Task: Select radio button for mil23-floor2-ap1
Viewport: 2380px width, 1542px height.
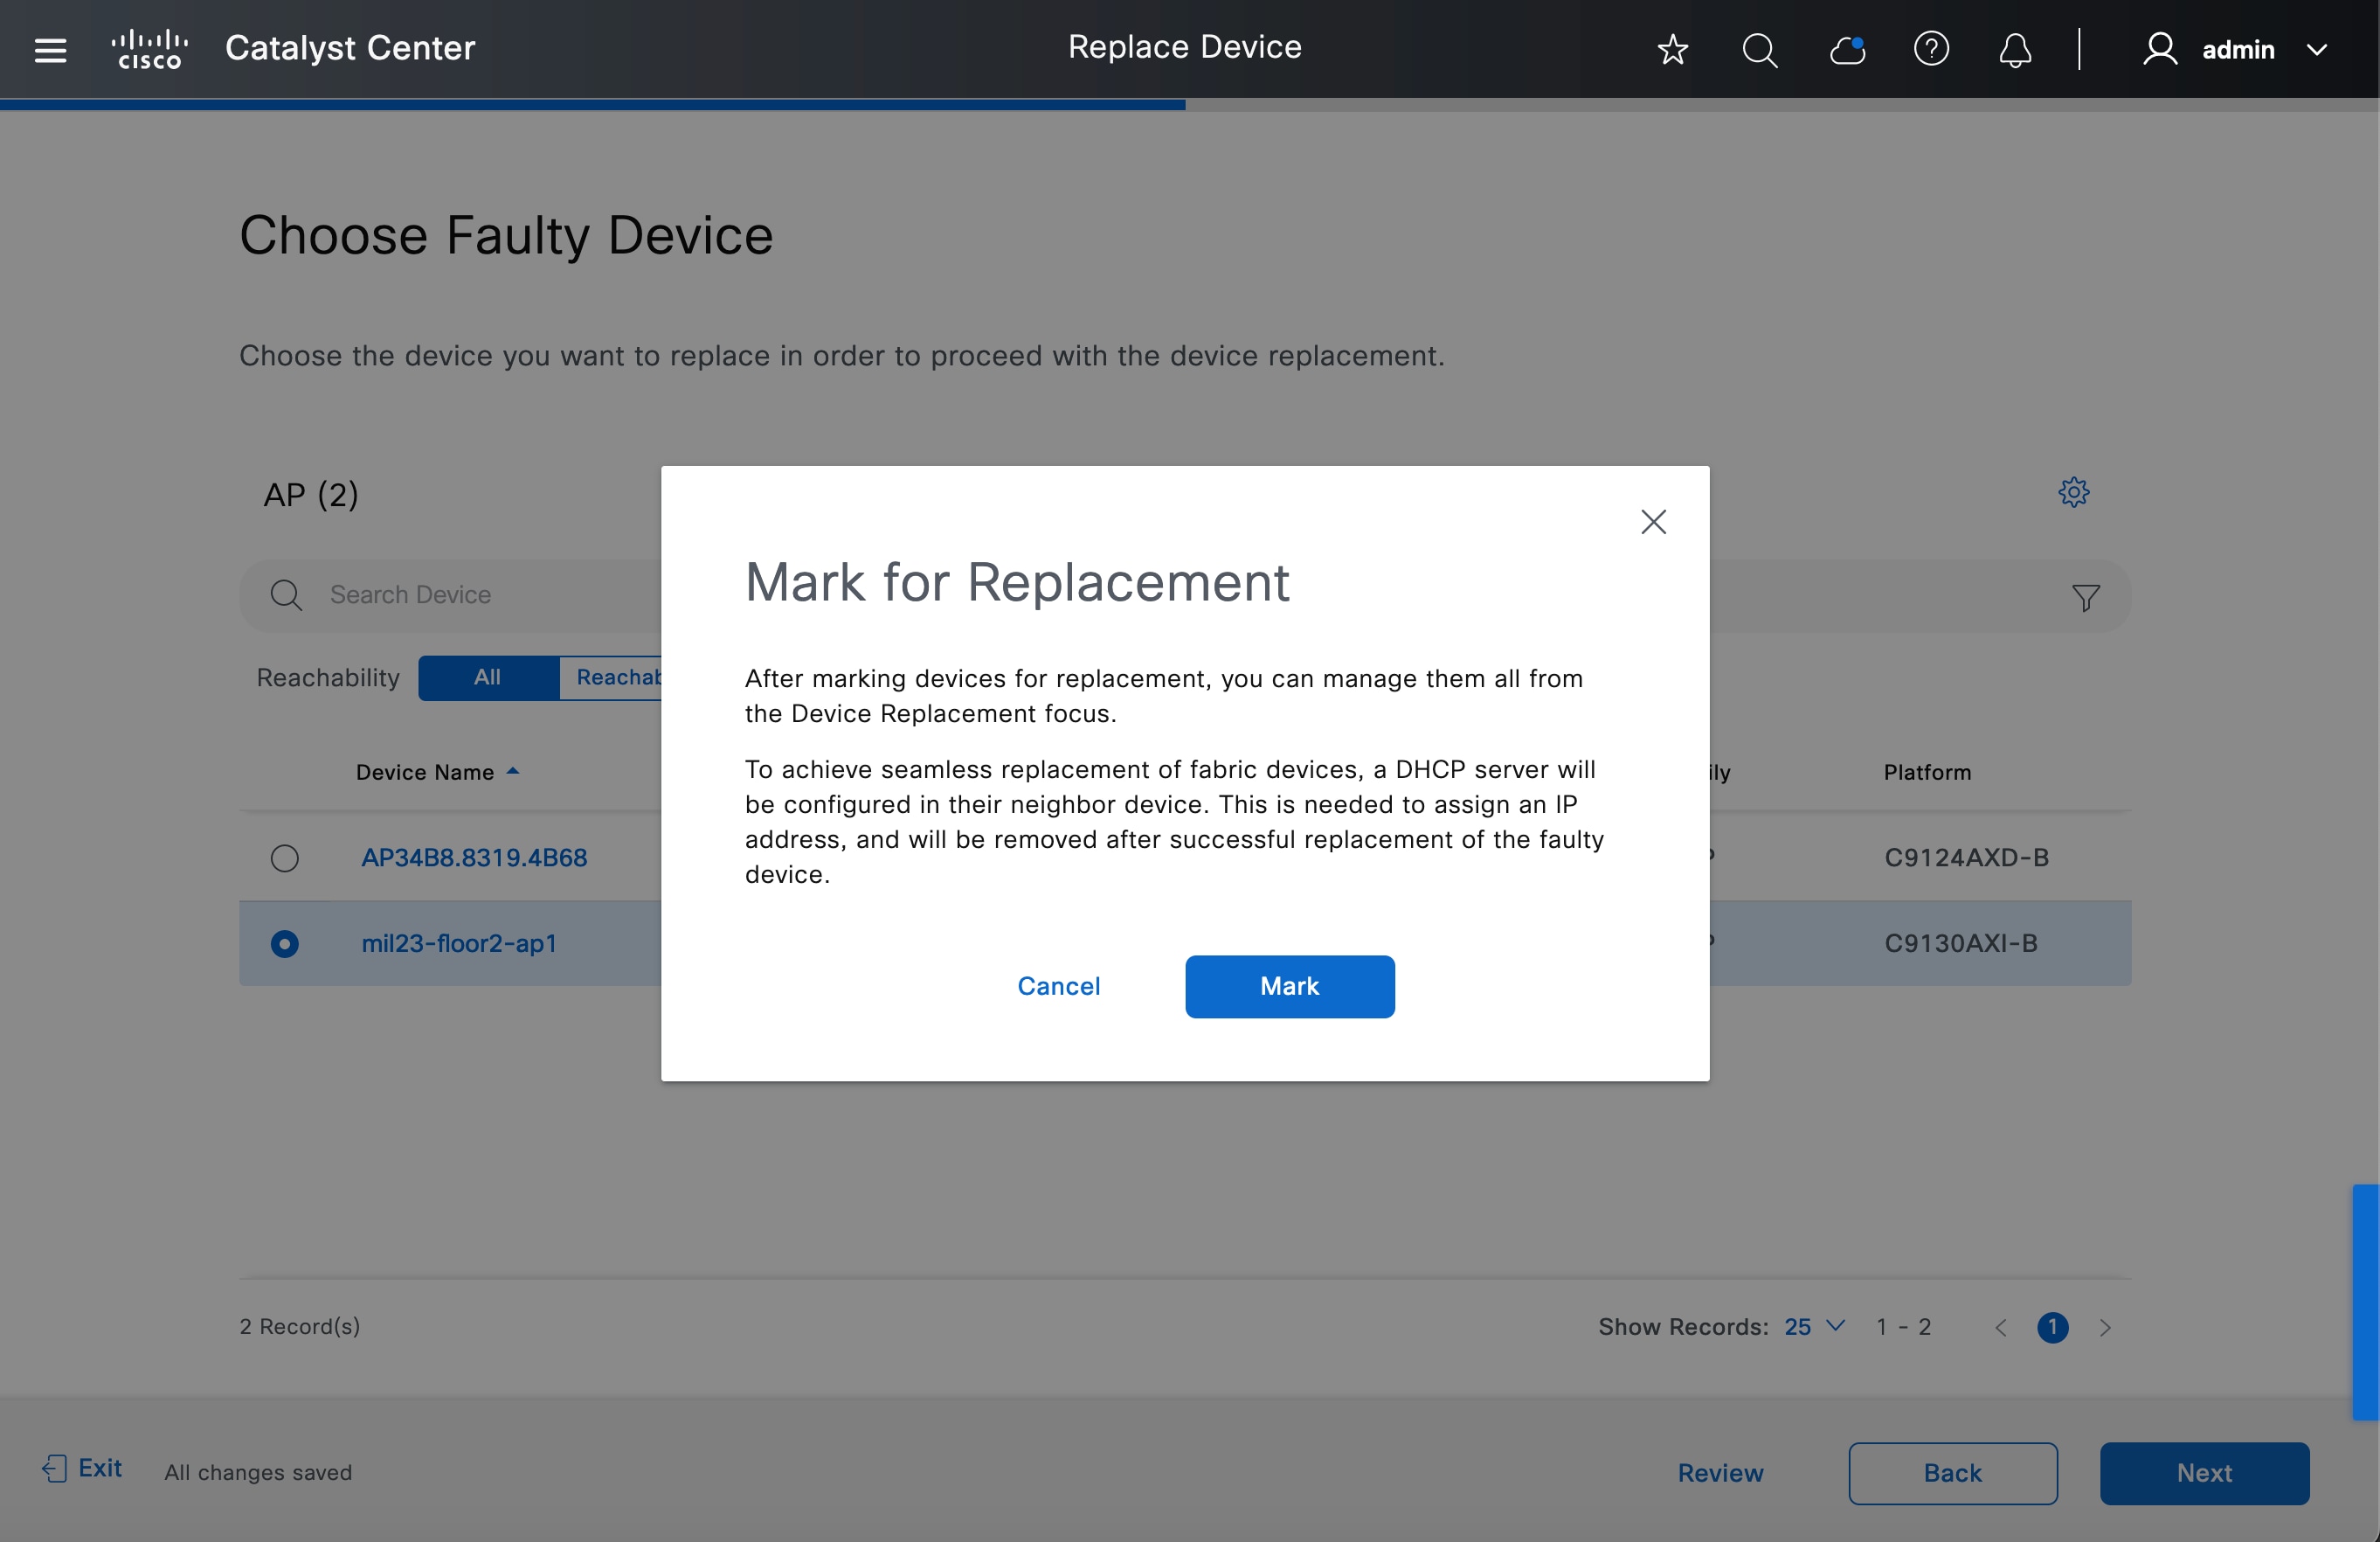Action: coord(284,943)
